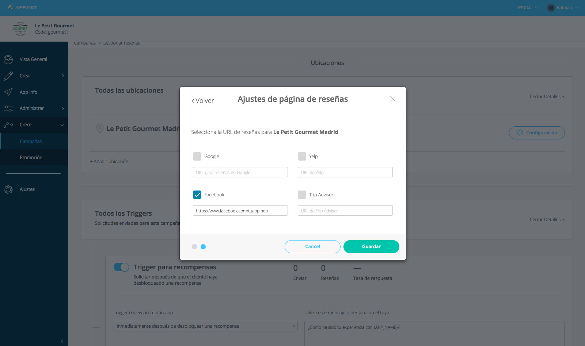Image resolution: width=585 pixels, height=346 pixels.
Task: Click the Ajustes gear icon in sidebar
Action: [8, 189]
